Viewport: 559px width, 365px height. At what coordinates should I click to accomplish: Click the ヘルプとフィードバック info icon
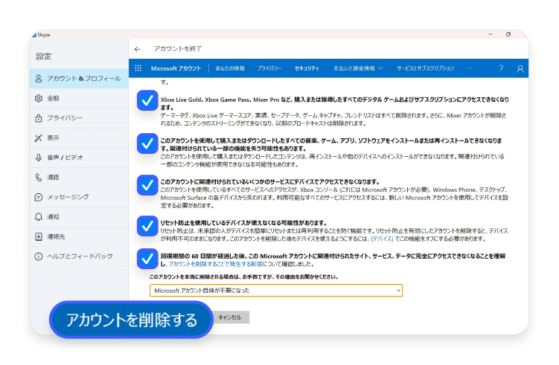(x=39, y=256)
